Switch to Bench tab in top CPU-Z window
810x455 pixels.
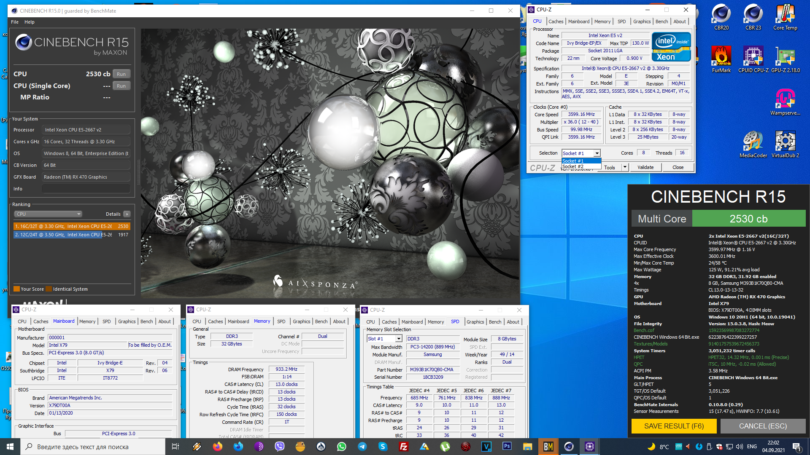(x=661, y=21)
